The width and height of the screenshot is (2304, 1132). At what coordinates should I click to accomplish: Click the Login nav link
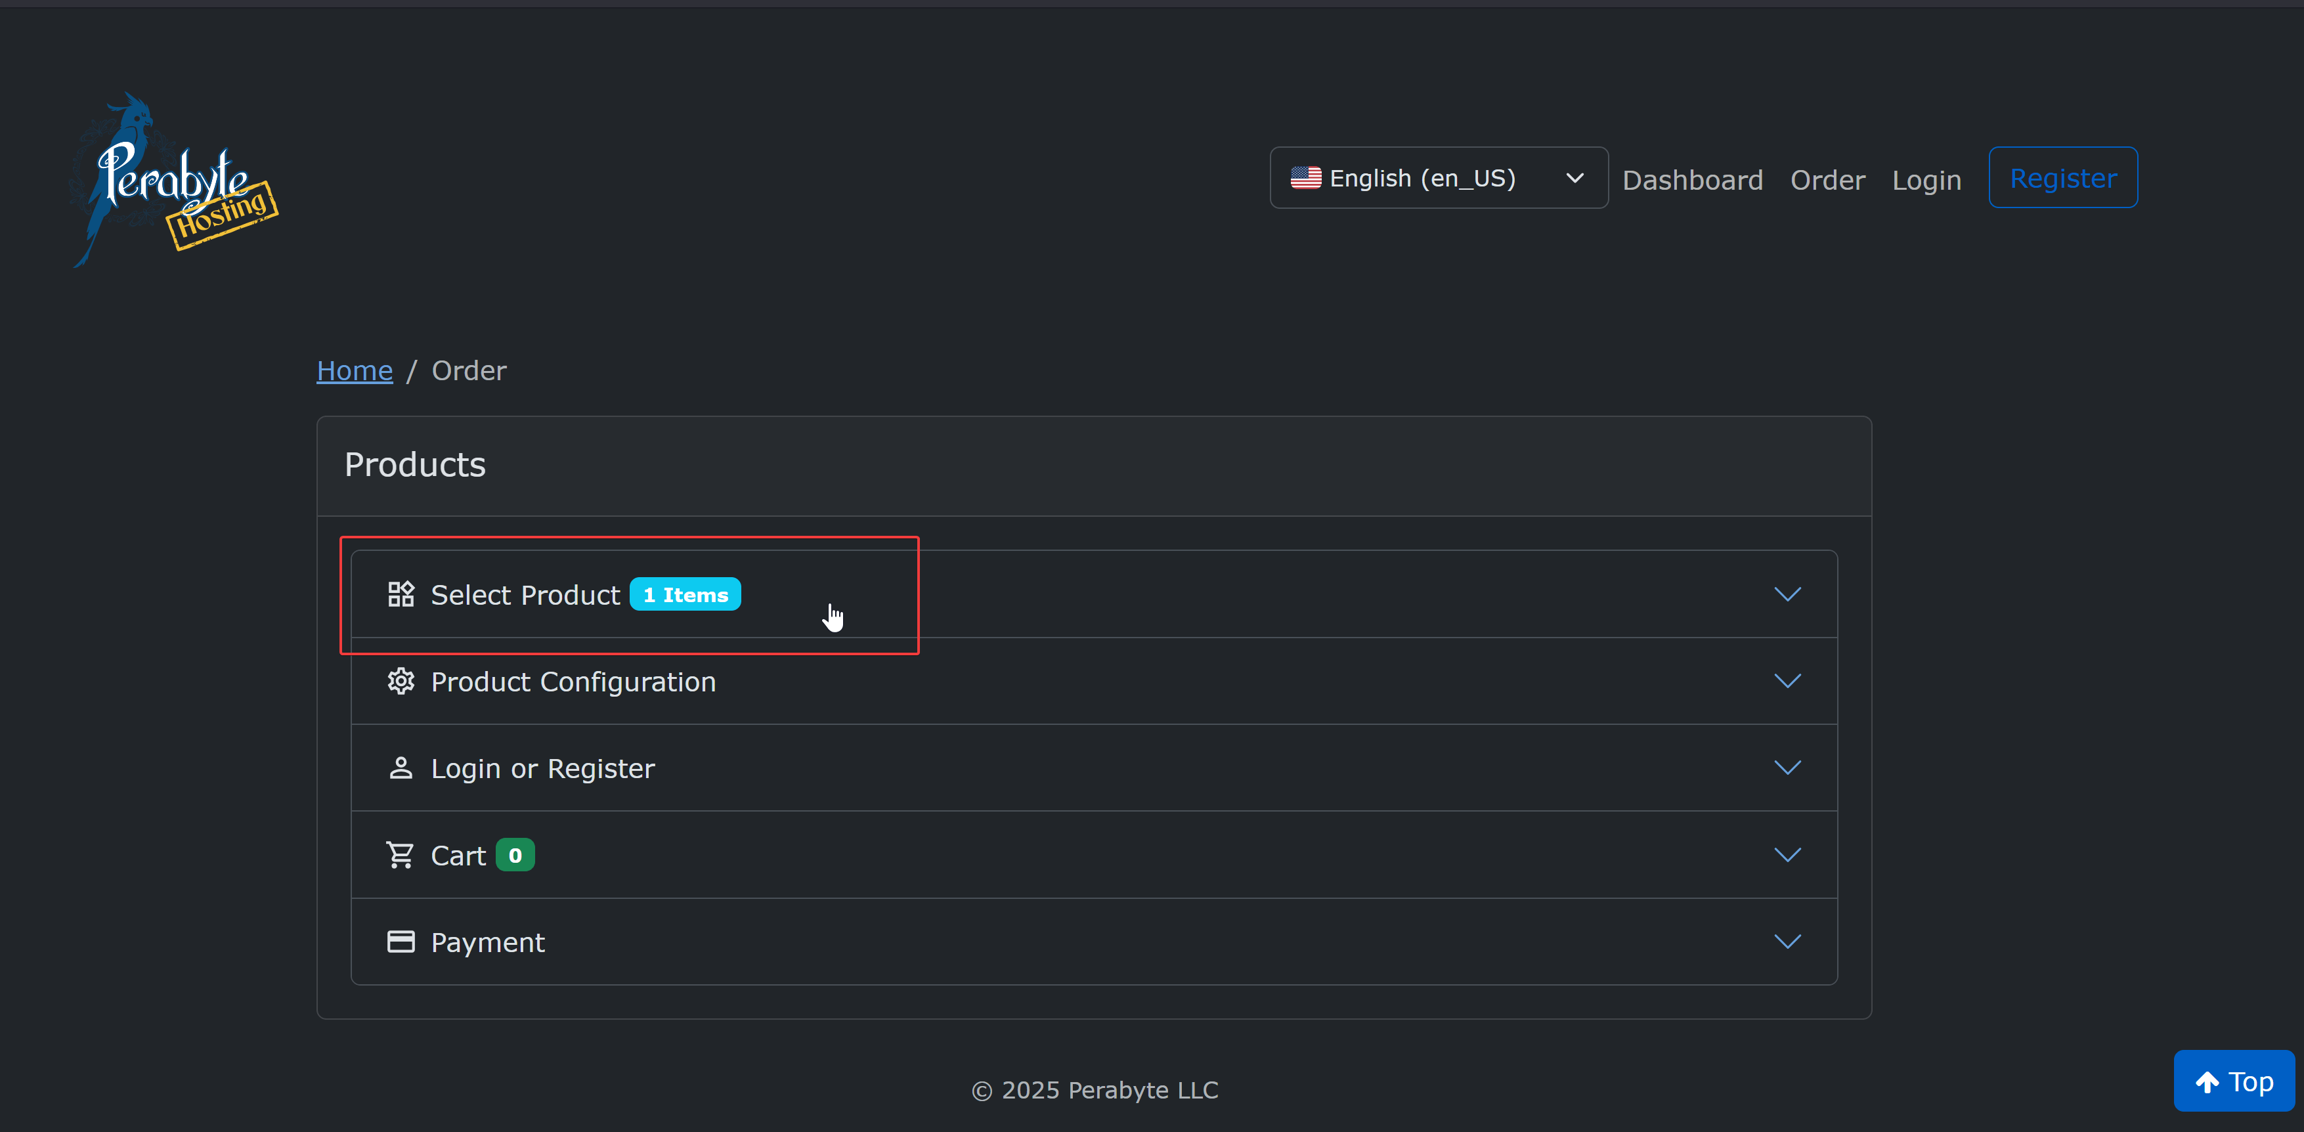click(1926, 180)
